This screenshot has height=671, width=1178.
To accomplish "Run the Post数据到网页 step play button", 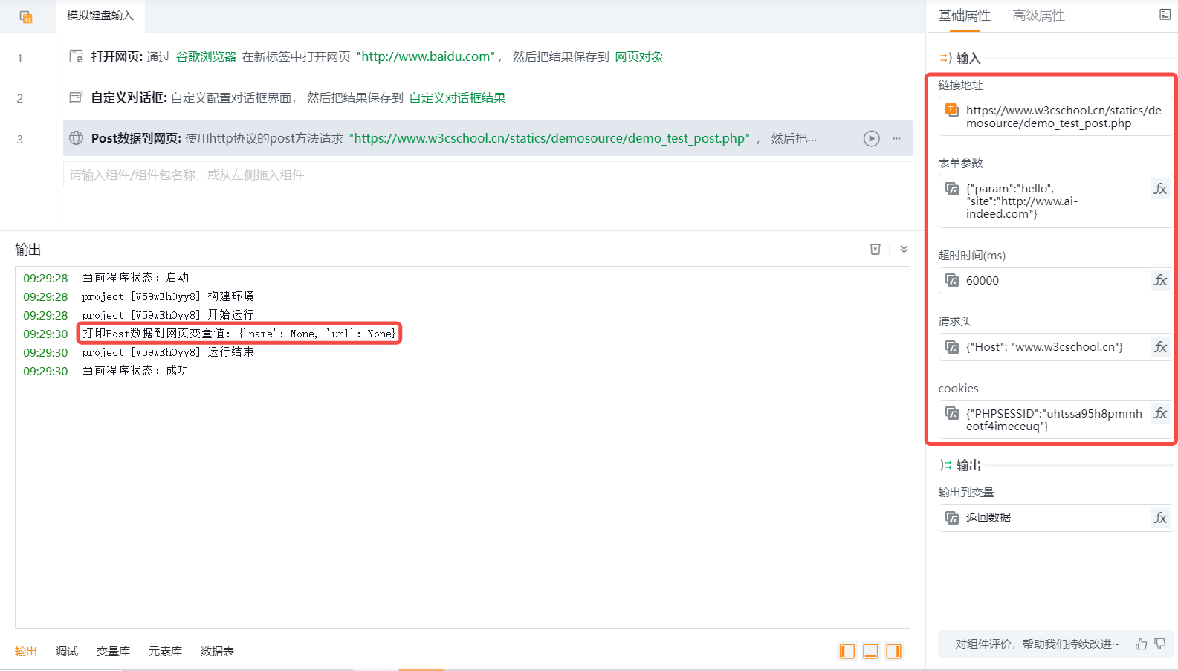I will click(x=871, y=138).
